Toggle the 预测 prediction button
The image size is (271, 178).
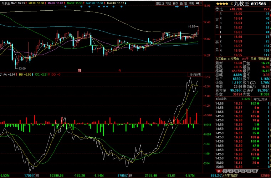point(191,3)
